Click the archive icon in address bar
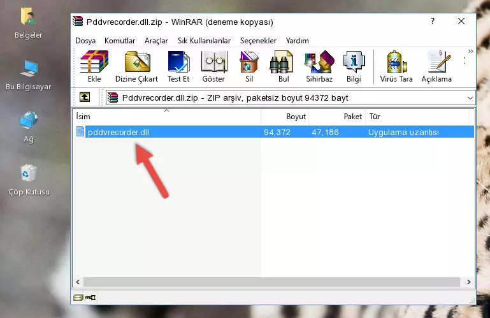The width and height of the screenshot is (490, 318). click(x=113, y=98)
